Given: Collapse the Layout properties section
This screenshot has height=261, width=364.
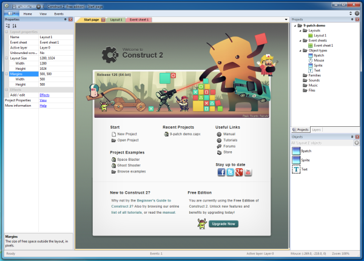Looking at the screenshot, I should (7, 32).
